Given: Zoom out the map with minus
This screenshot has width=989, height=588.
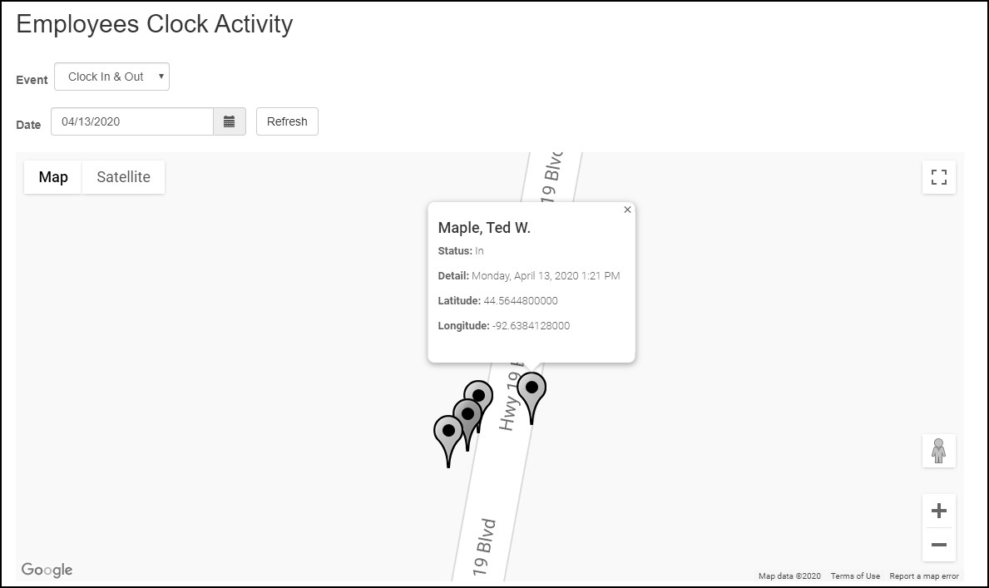Looking at the screenshot, I should click(939, 545).
